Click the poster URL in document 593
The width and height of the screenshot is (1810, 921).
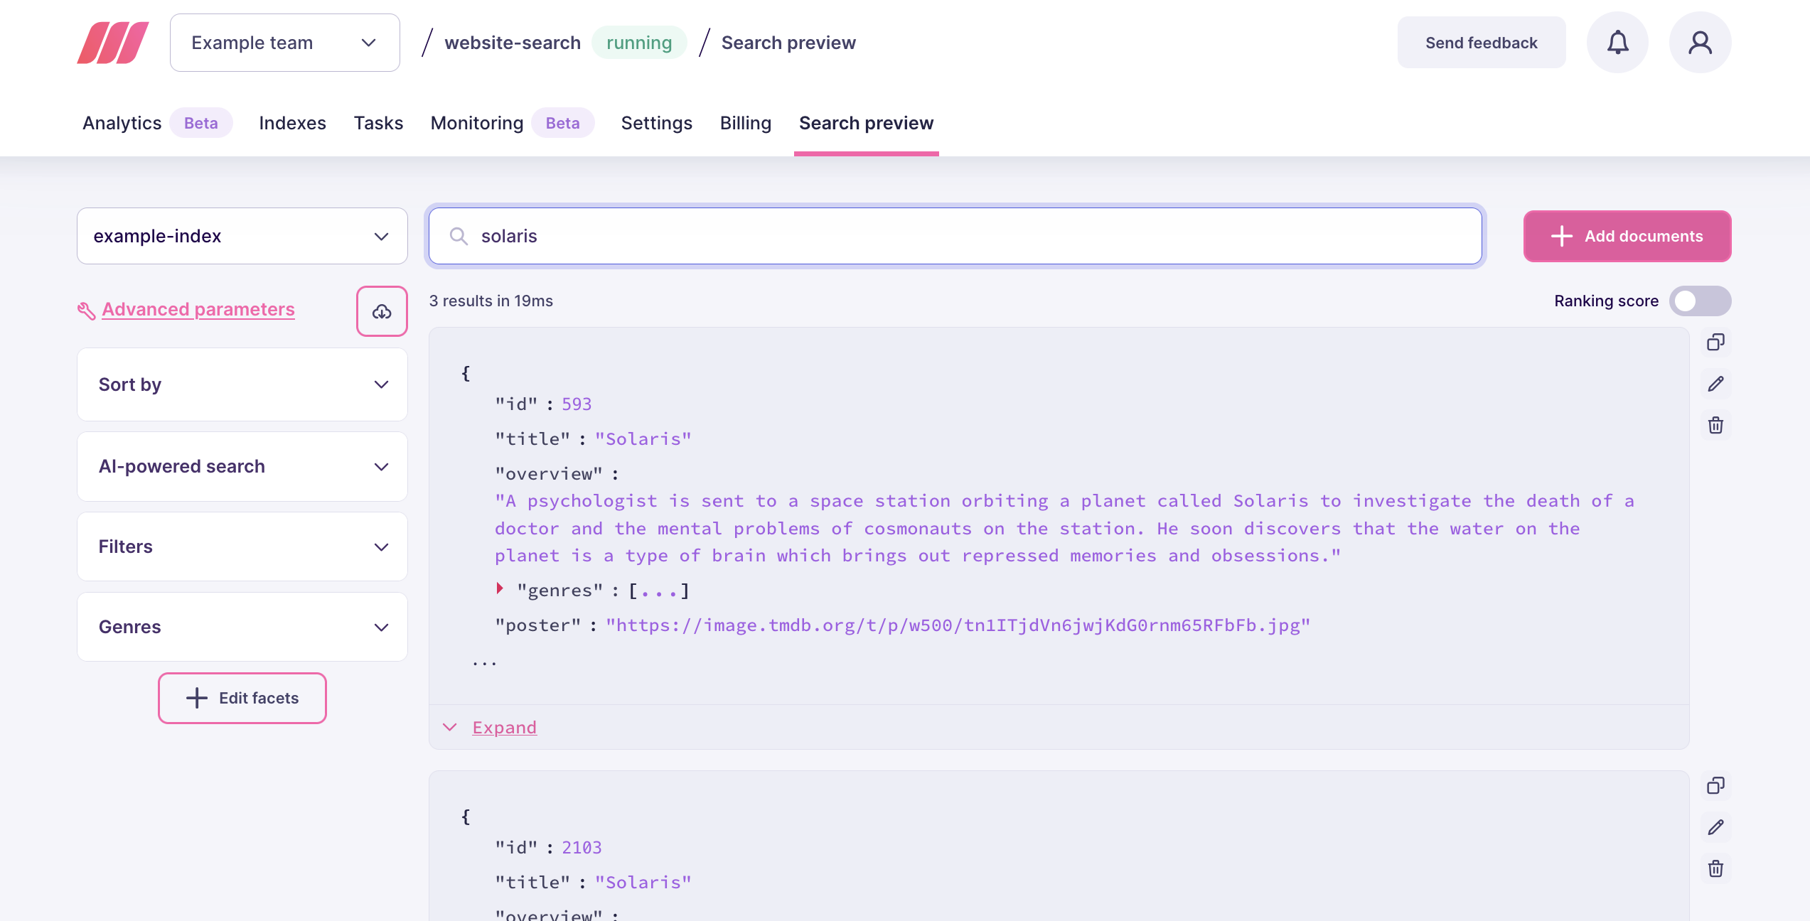pos(958,625)
